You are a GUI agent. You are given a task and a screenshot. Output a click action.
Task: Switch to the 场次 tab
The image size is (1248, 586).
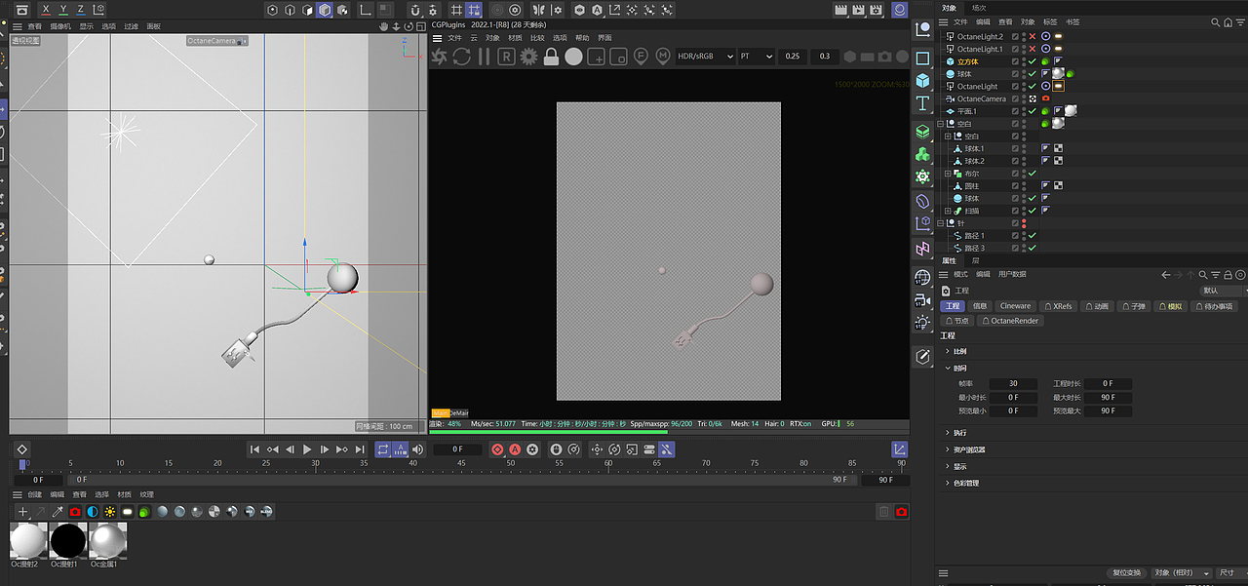[979, 8]
